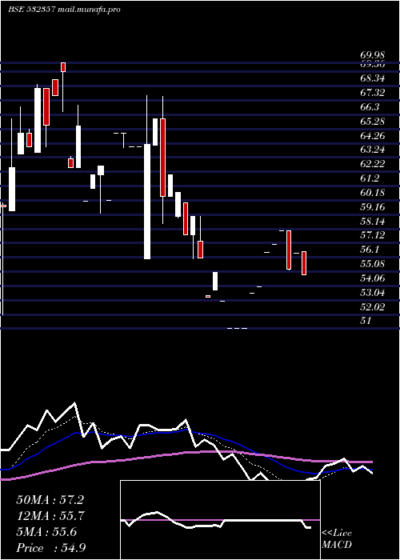
Task: Click the mail.munafa.pro header text
Action: [88, 10]
